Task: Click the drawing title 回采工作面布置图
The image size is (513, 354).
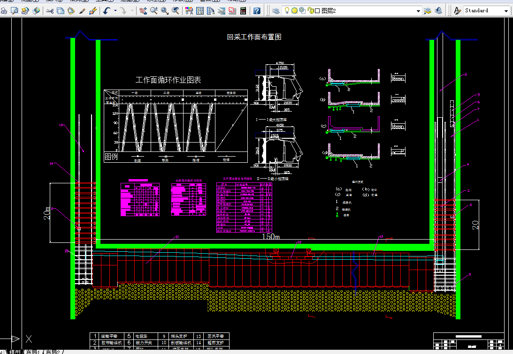Action: (254, 37)
